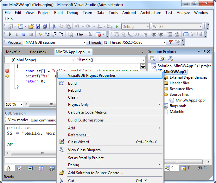
Task: Select the Makefile item in Solution Explorer tree
Action: click(177, 112)
